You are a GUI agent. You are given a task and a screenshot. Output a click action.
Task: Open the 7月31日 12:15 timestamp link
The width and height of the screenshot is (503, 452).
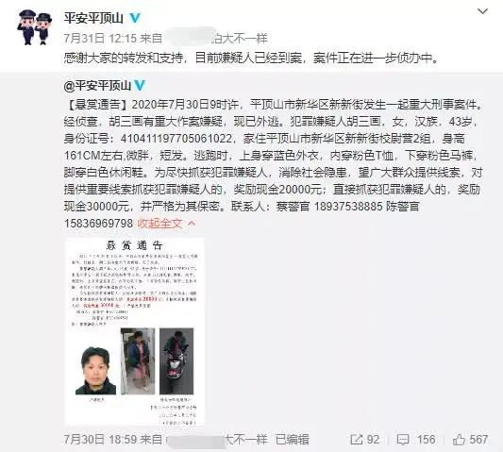click(x=100, y=39)
